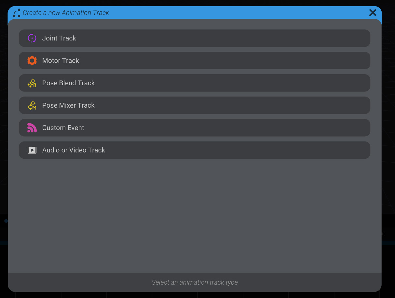Click the blue timeline strip behind the dialog

click(x=3, y=242)
